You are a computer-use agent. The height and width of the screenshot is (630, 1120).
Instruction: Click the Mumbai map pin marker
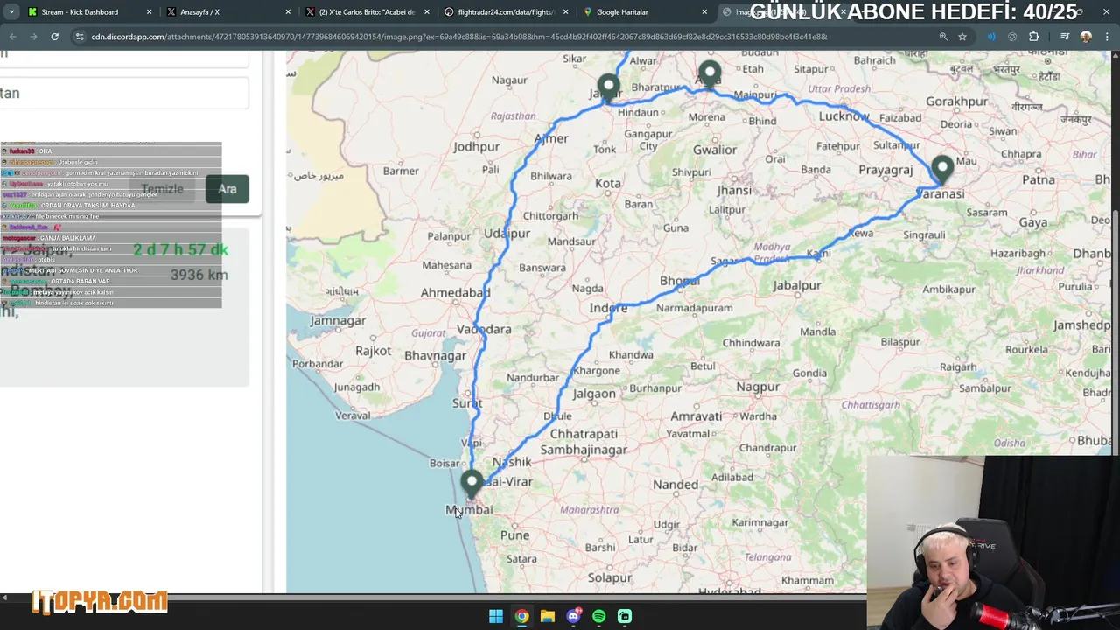(x=472, y=486)
